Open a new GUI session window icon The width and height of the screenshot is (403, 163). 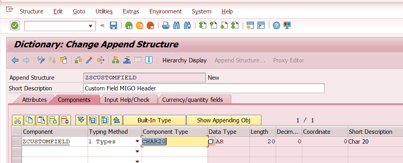click(x=250, y=25)
